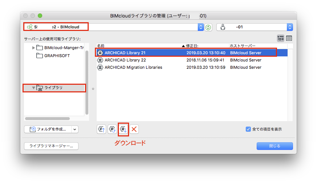Expand the BIMcloud-Manger-Tr folder

[33, 48]
